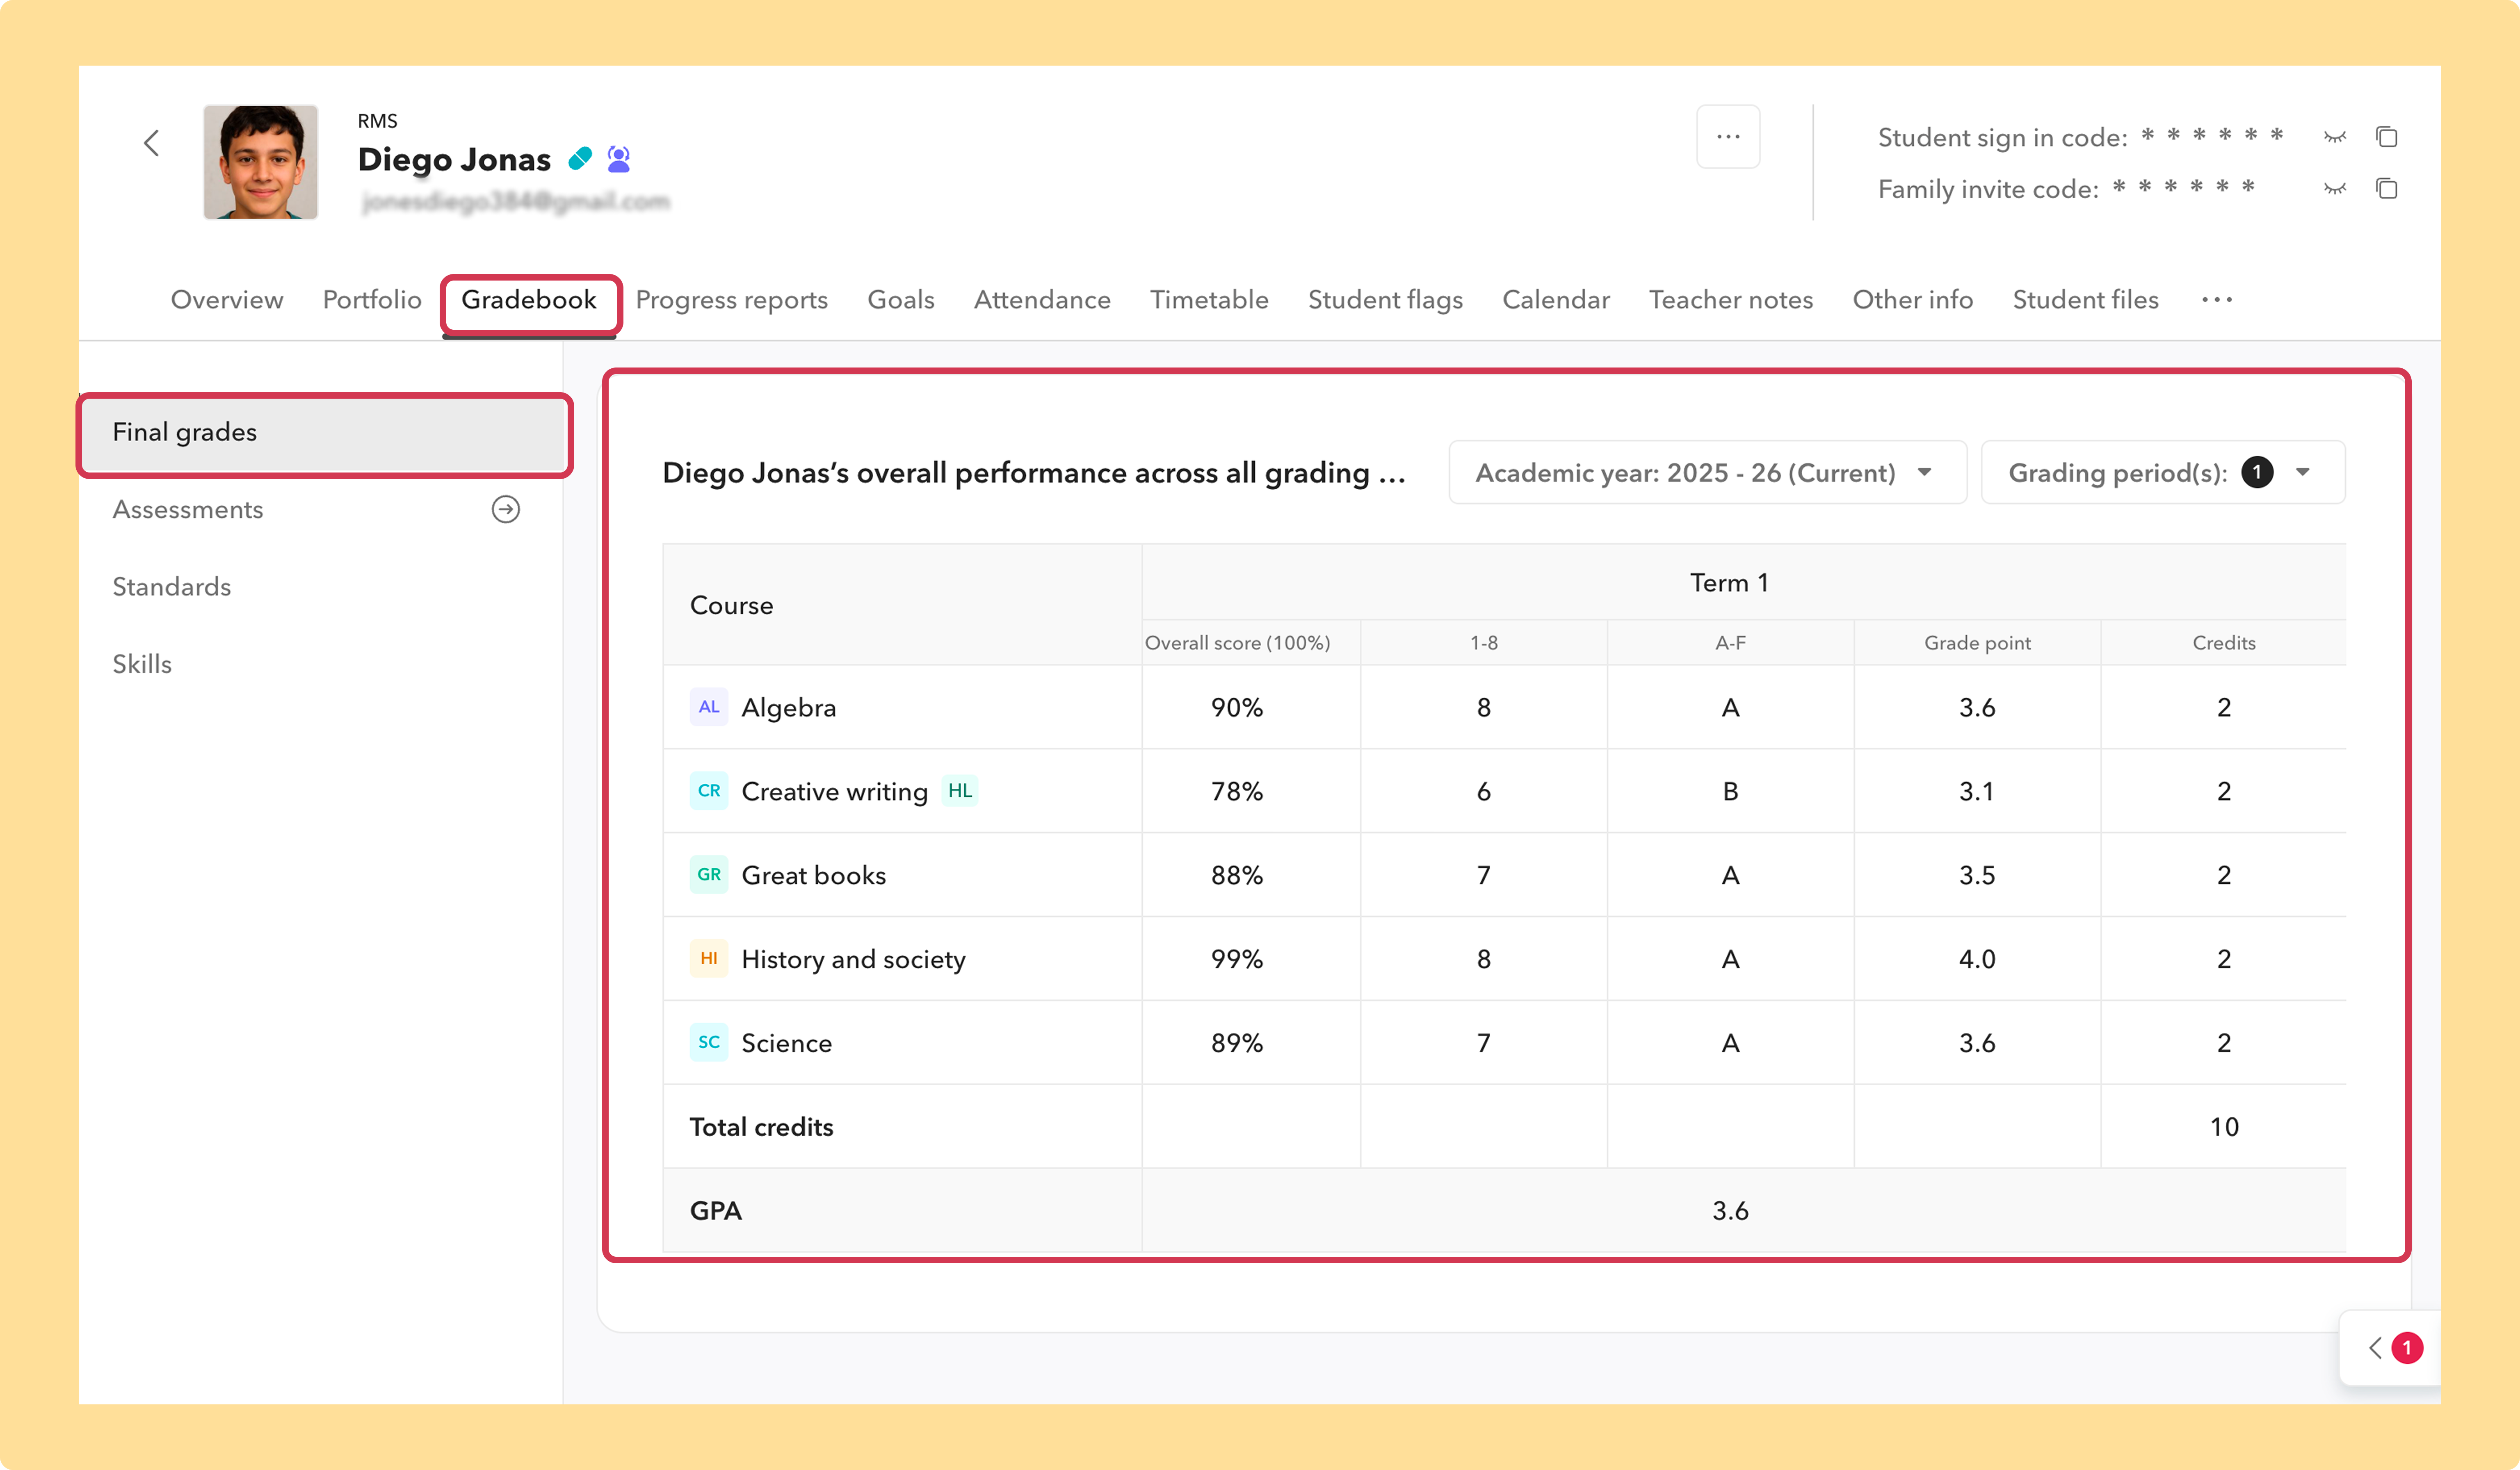Click Creative writing's 3.1 grade point
The image size is (2520, 1470).
[1977, 792]
